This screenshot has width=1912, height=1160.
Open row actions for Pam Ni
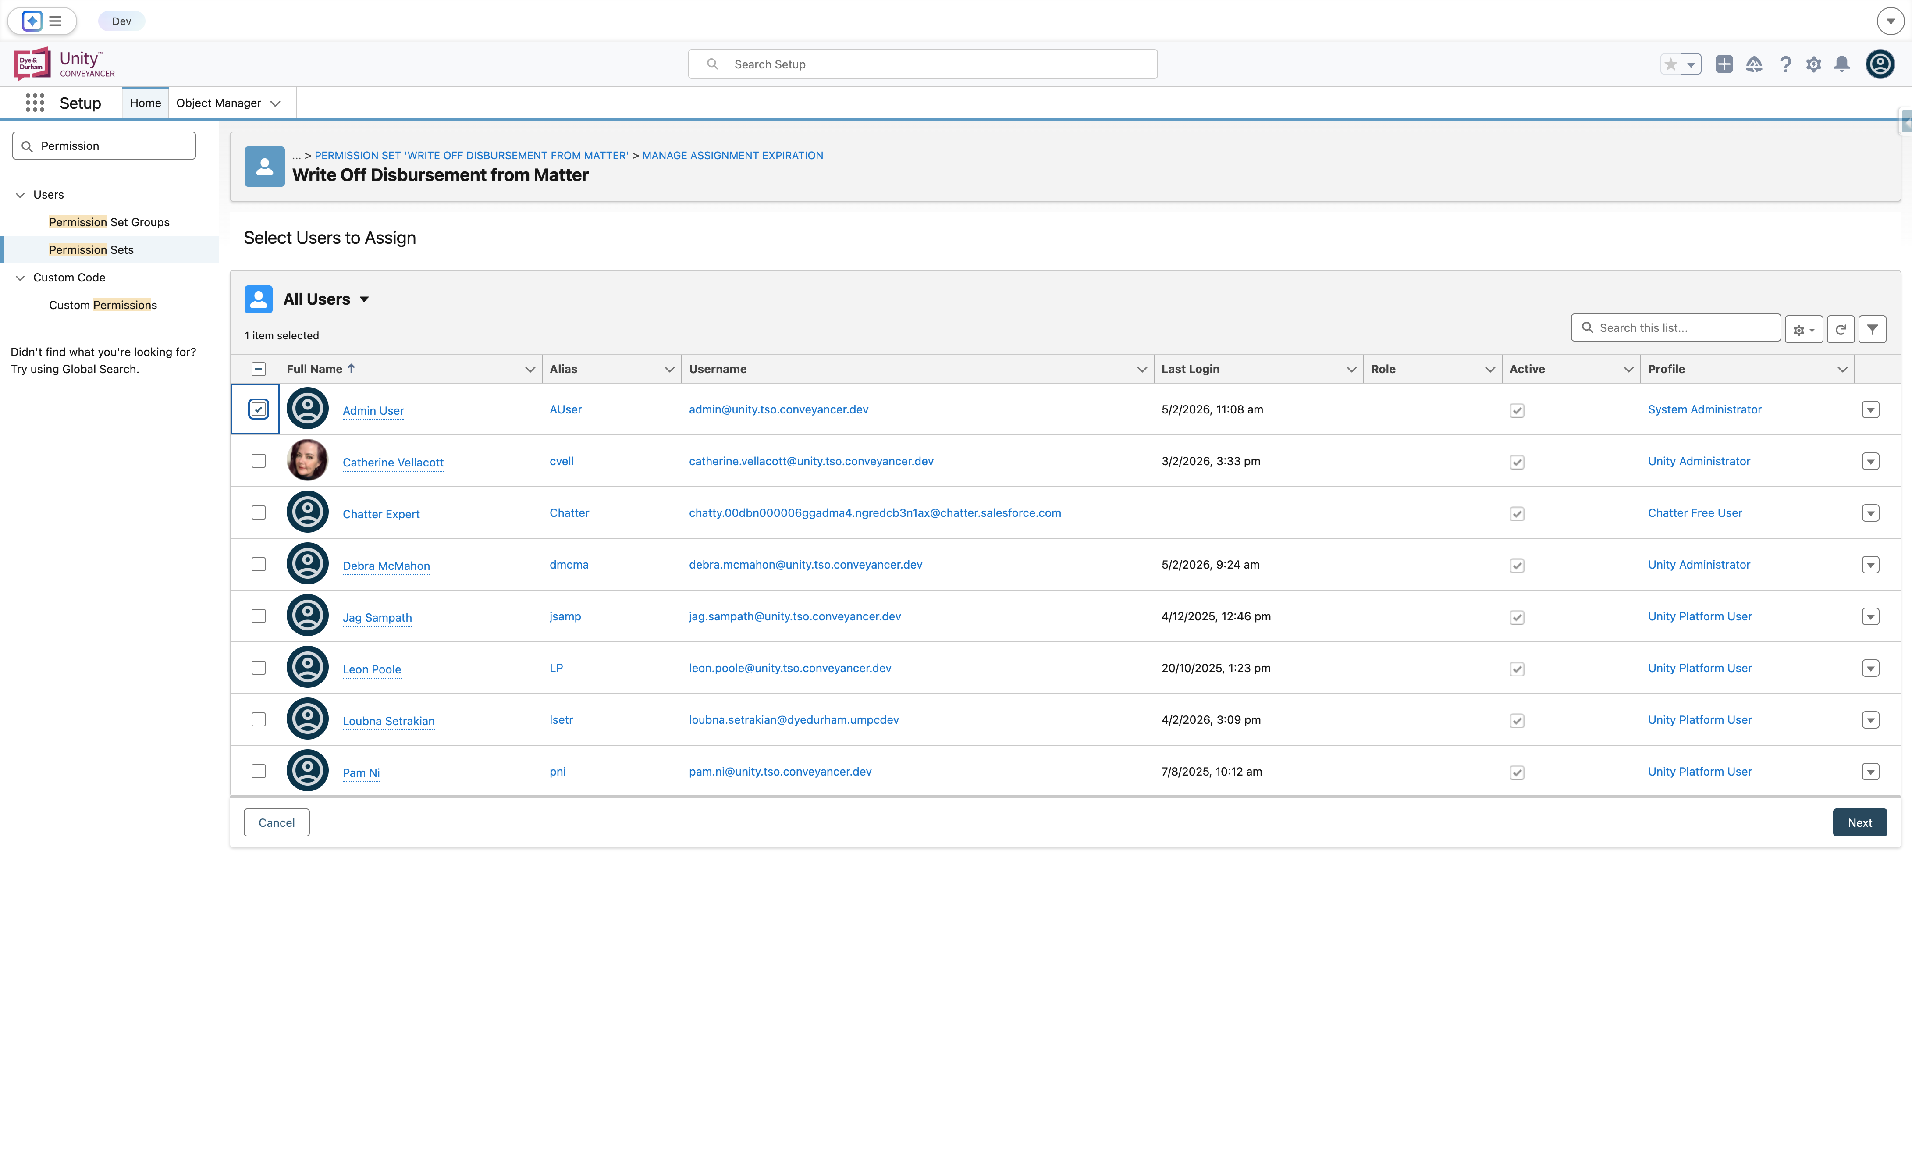(1870, 771)
